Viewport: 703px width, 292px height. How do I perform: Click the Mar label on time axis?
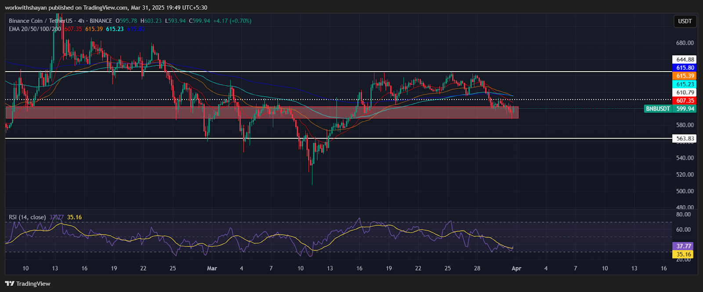tap(212, 268)
